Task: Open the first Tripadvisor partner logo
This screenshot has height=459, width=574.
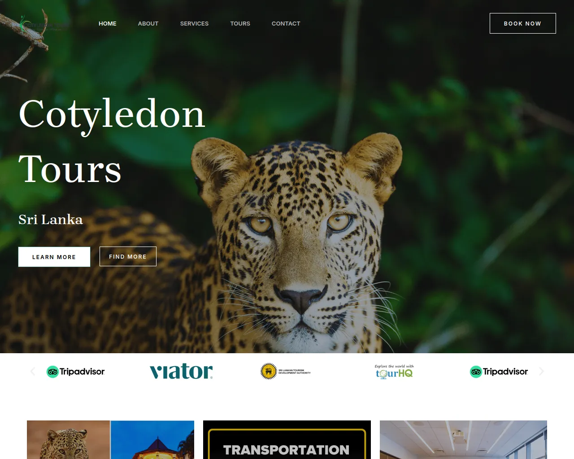Action: [x=75, y=372]
